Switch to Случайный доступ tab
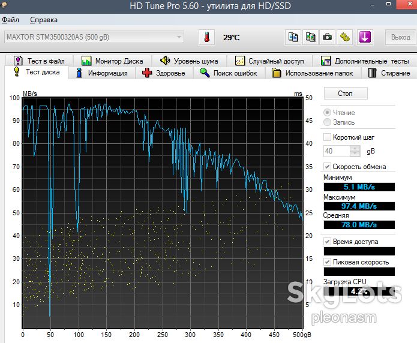This screenshot has height=343, width=417. click(x=269, y=61)
